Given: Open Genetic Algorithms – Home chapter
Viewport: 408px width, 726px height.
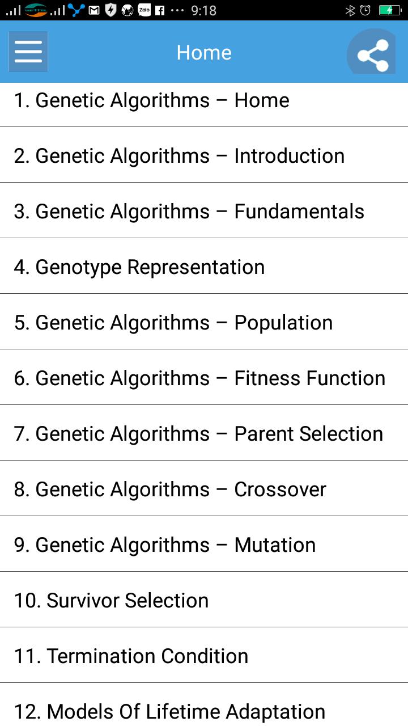Looking at the screenshot, I should [204, 100].
